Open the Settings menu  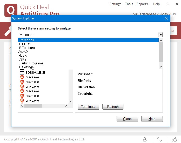coord(115,4)
